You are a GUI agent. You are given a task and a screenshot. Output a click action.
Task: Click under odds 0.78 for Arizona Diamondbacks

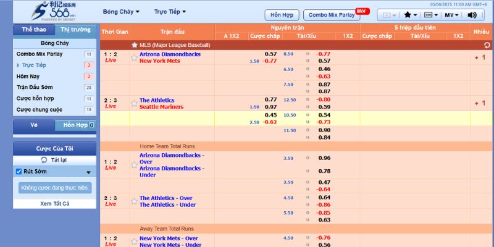(324, 171)
